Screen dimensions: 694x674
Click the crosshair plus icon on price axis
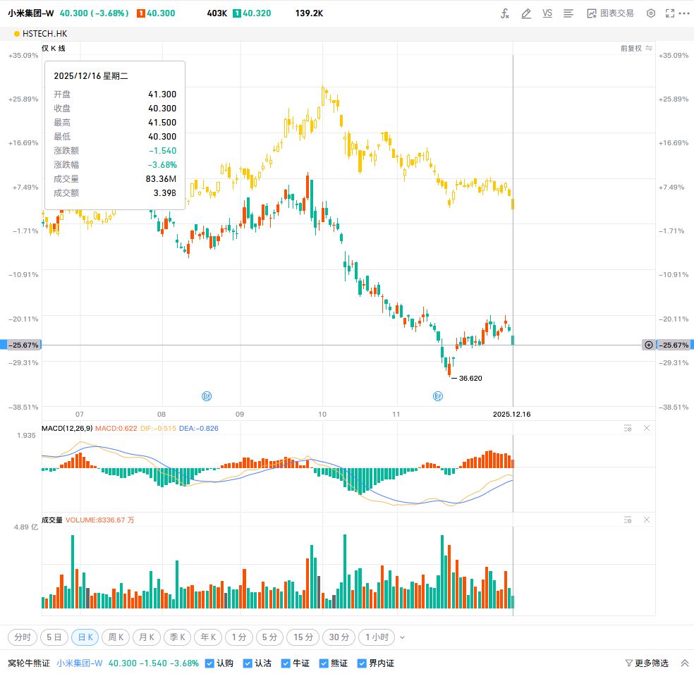click(648, 345)
